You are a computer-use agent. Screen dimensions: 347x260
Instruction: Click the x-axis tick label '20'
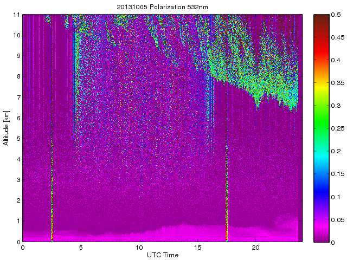pyautogui.click(x=255, y=247)
